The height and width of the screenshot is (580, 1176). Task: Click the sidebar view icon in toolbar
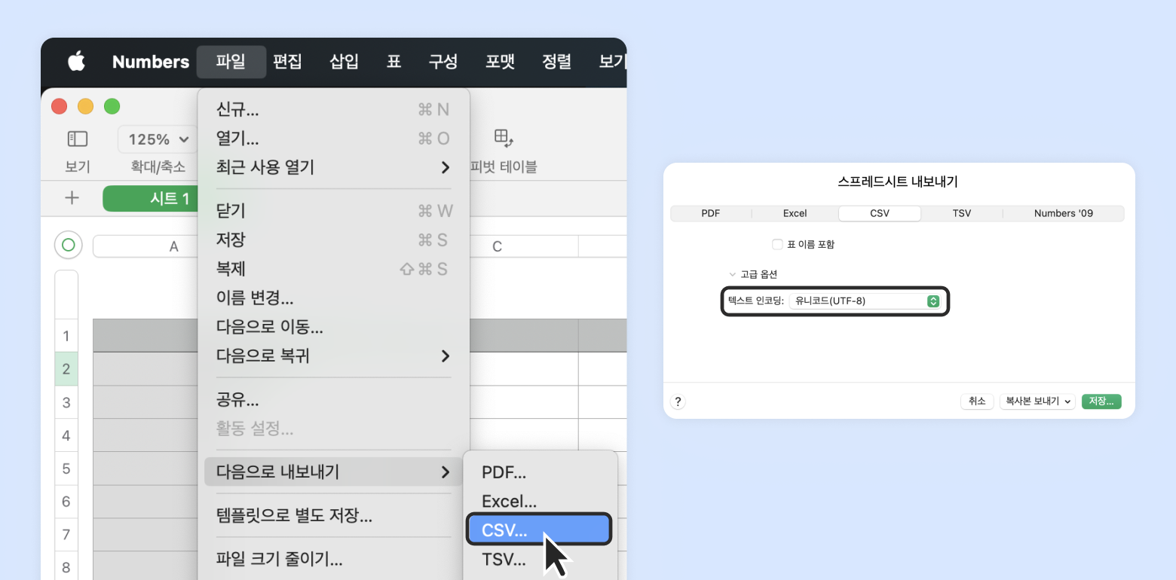[78, 139]
